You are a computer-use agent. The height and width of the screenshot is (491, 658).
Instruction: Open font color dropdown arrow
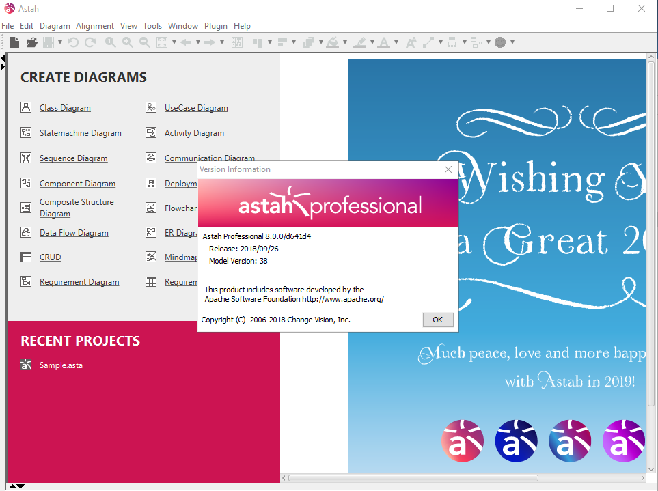tap(396, 42)
